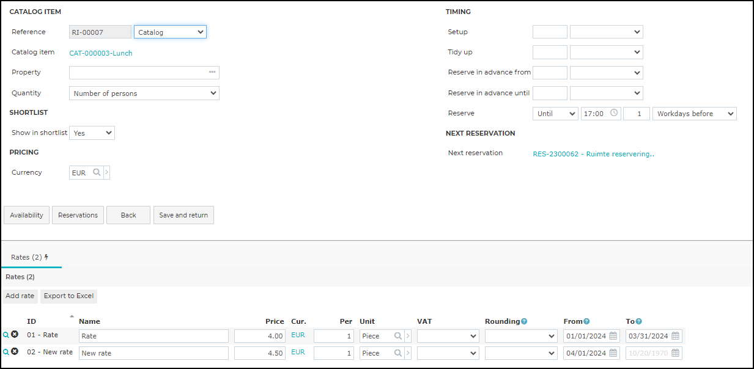This screenshot has width=754, height=369.
Task: Click the Add rate button
Action: pyautogui.click(x=20, y=296)
